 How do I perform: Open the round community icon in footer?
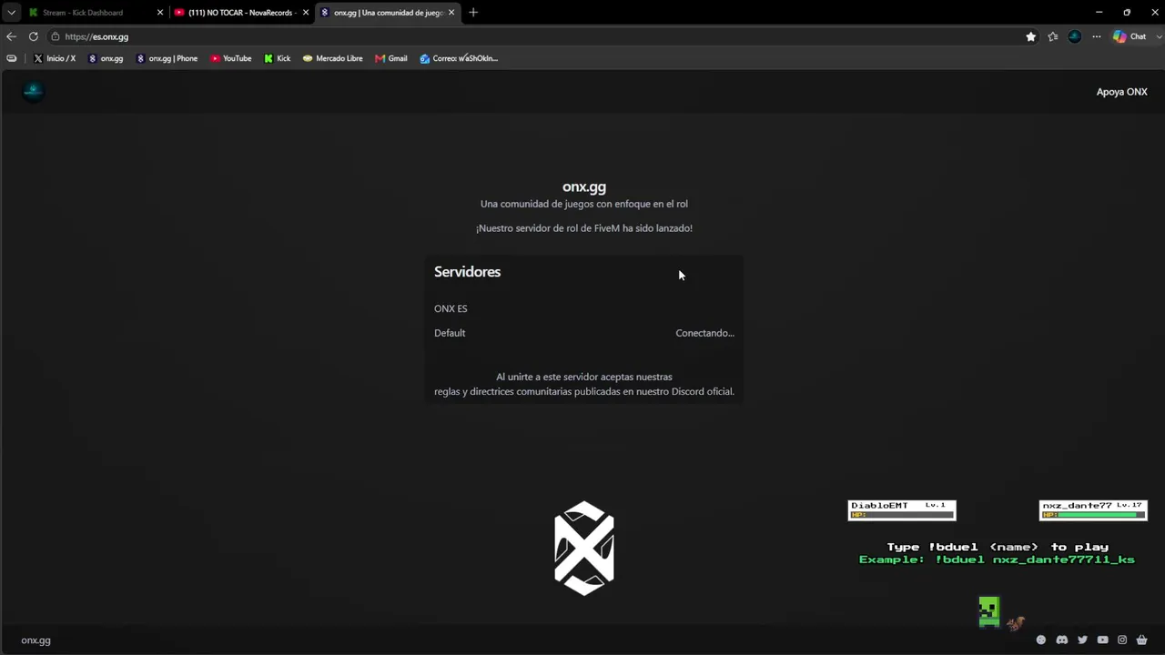coord(1041,640)
